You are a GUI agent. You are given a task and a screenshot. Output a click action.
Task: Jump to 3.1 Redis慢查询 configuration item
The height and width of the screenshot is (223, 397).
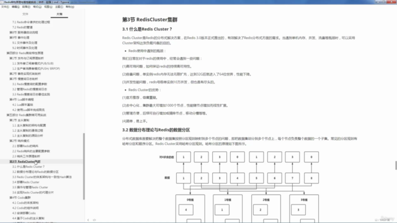tap(30, 84)
